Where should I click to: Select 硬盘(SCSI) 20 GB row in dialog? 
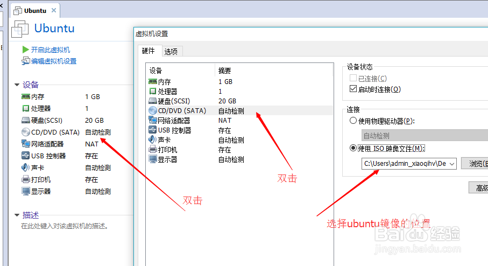(239, 101)
